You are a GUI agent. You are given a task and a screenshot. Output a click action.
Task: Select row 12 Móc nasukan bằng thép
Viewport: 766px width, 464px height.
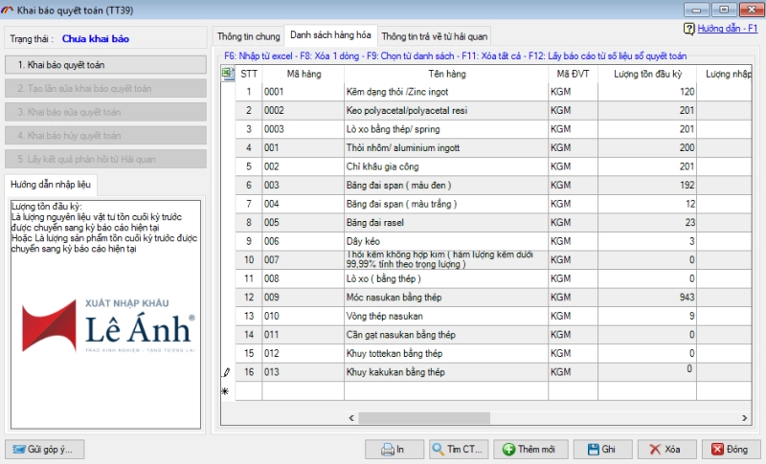click(x=445, y=297)
